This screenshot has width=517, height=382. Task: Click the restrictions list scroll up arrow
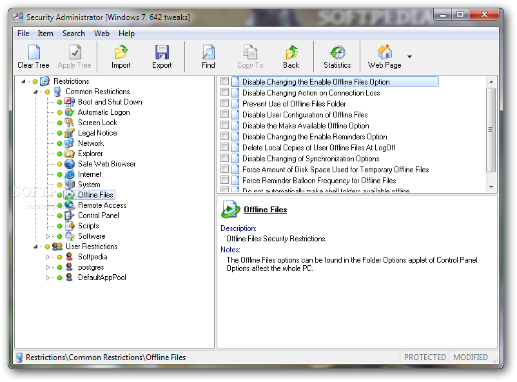click(491, 81)
